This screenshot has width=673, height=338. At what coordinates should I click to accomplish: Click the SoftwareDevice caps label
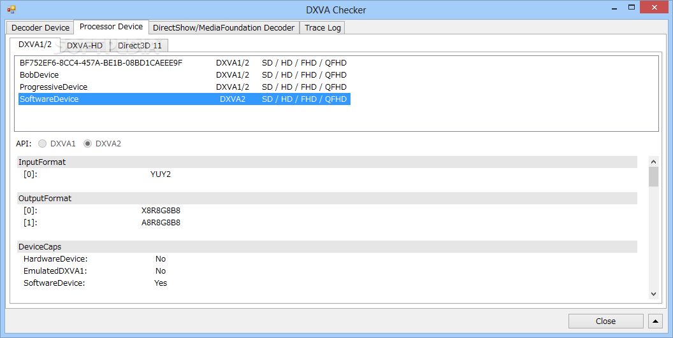coord(54,283)
